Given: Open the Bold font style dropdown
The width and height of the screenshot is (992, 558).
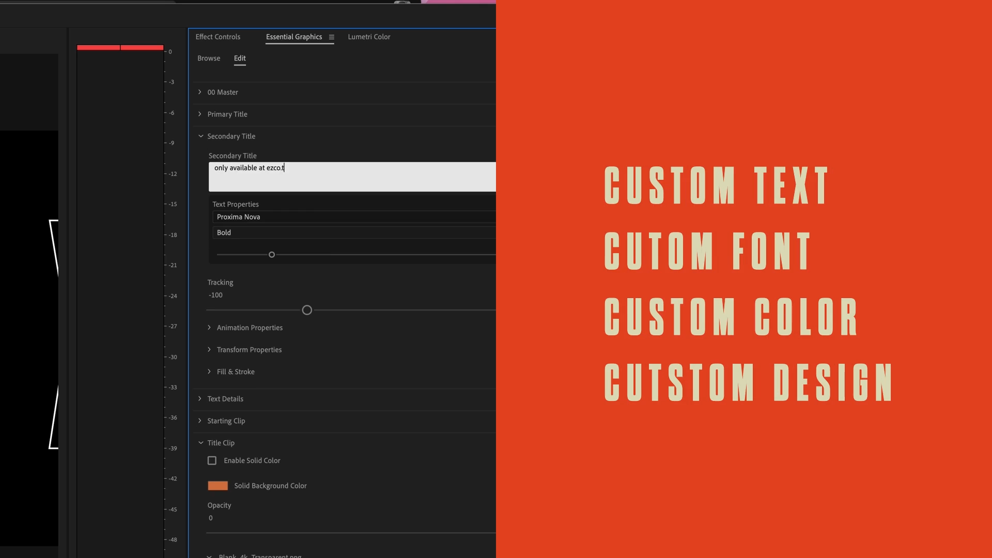Looking at the screenshot, I should click(354, 233).
